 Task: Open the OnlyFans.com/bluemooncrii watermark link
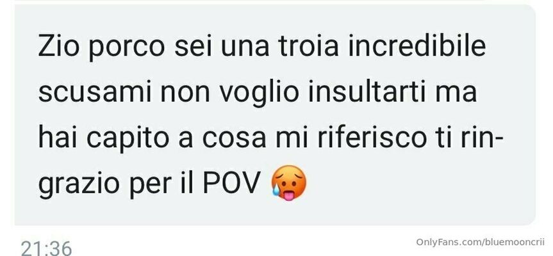pos(481,243)
